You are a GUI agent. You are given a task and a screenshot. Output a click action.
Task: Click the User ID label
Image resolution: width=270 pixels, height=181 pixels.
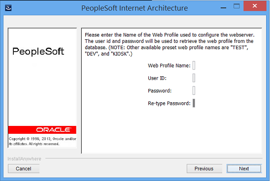157,78
